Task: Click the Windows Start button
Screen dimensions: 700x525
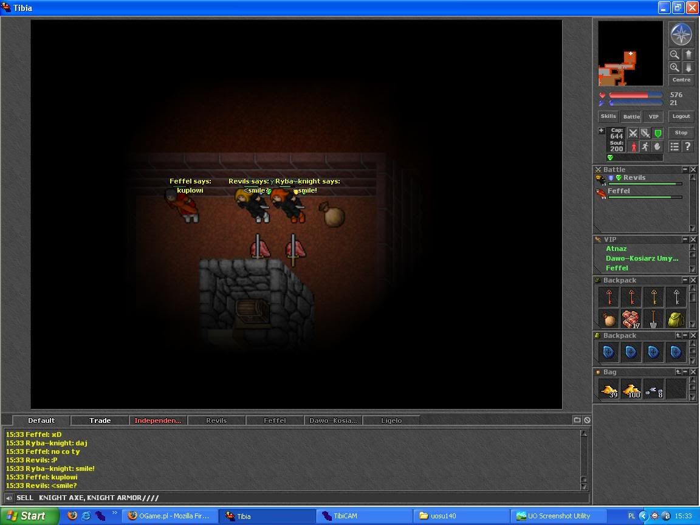Action: coord(29,516)
